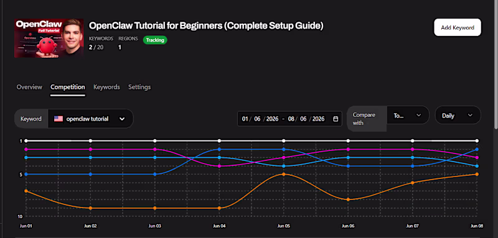The width and height of the screenshot is (498, 238).
Task: Click the keyword dropdown chevron arrow
Action: point(122,119)
